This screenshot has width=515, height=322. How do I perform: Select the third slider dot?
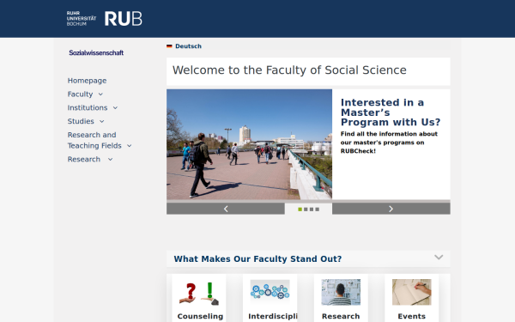coord(312,210)
